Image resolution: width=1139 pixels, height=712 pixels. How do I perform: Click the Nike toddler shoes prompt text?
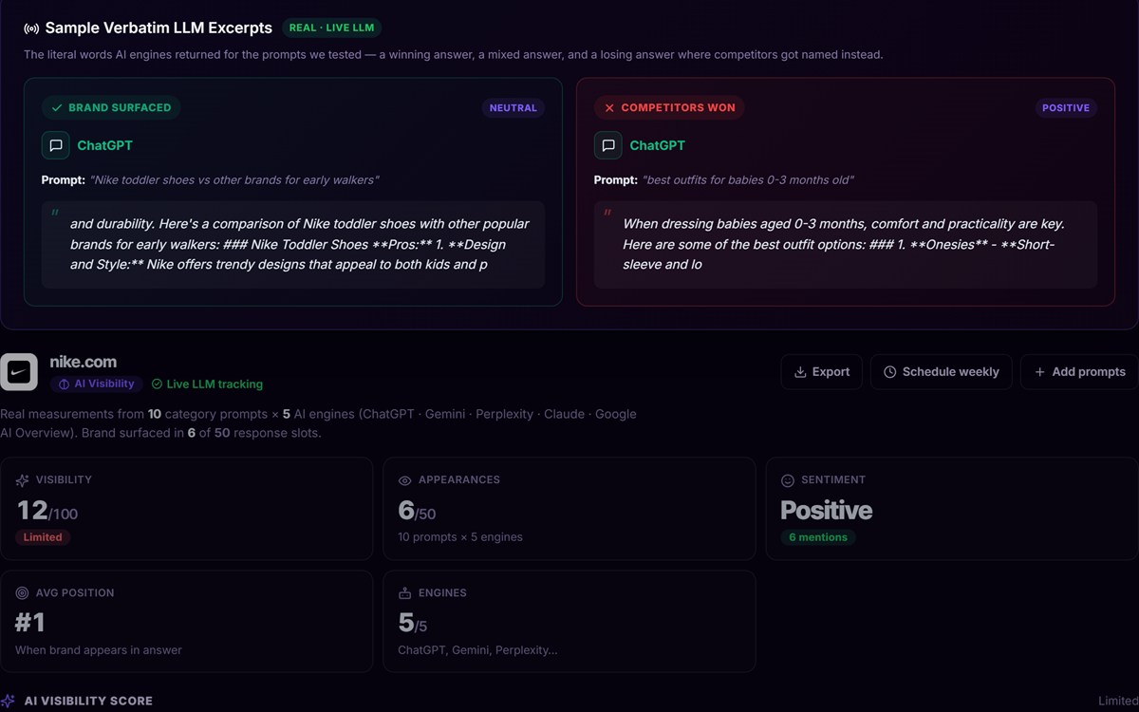click(233, 180)
